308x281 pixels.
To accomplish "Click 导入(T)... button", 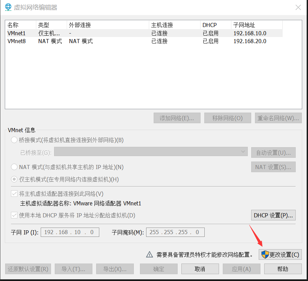I will (x=74, y=269).
